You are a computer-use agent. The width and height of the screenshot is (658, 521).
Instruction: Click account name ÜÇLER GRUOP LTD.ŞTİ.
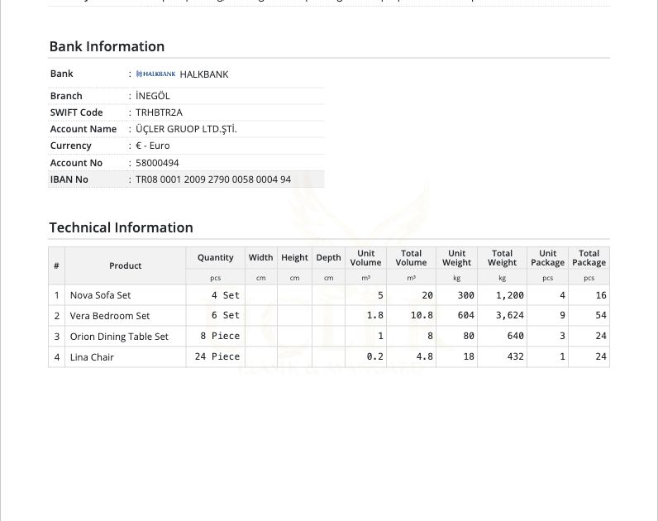(x=186, y=129)
